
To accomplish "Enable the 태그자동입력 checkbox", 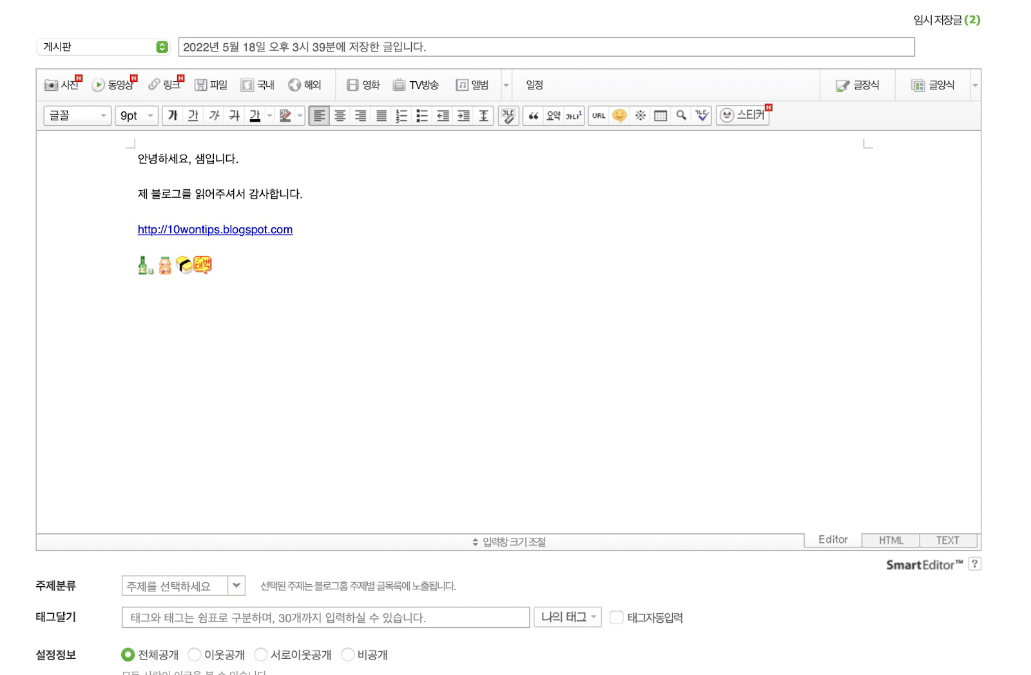I will click(617, 617).
